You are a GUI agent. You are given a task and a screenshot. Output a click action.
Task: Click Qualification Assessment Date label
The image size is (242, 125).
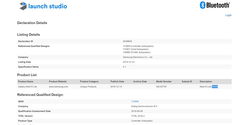coord(34,111)
